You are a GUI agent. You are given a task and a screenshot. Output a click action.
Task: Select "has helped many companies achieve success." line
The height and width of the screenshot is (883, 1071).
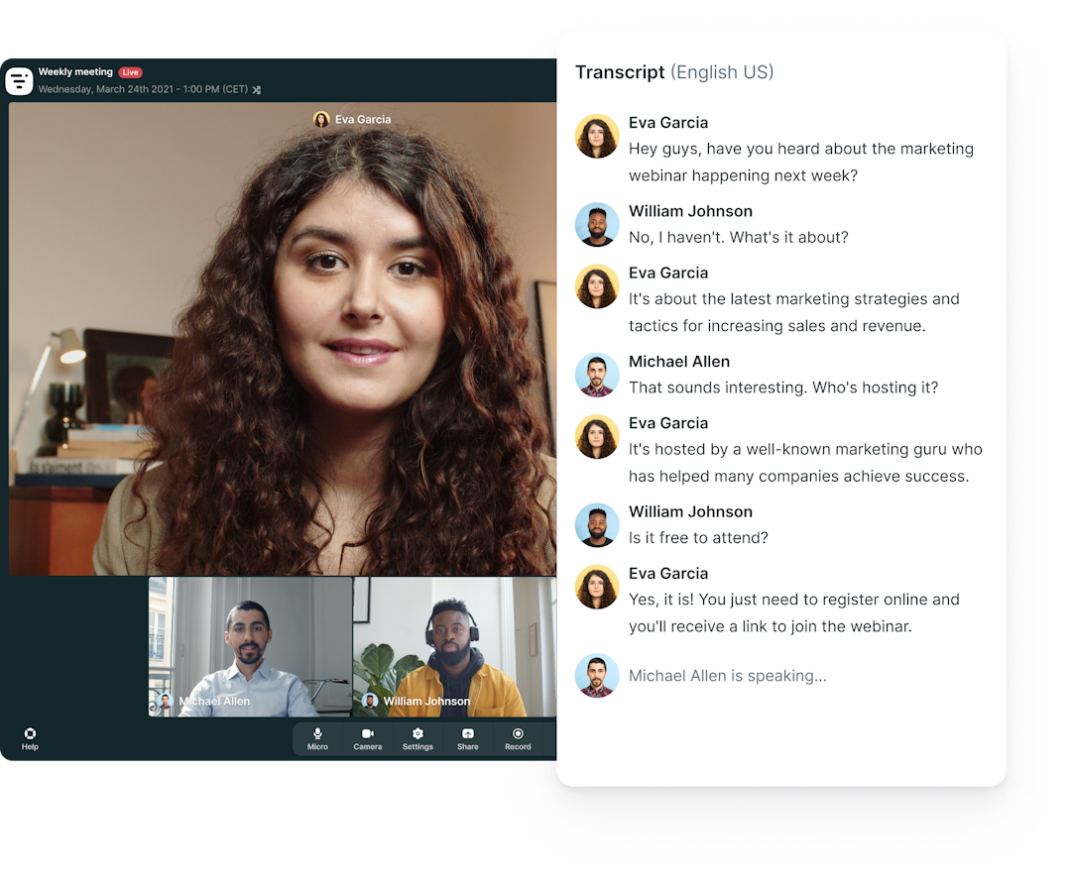[x=799, y=477]
